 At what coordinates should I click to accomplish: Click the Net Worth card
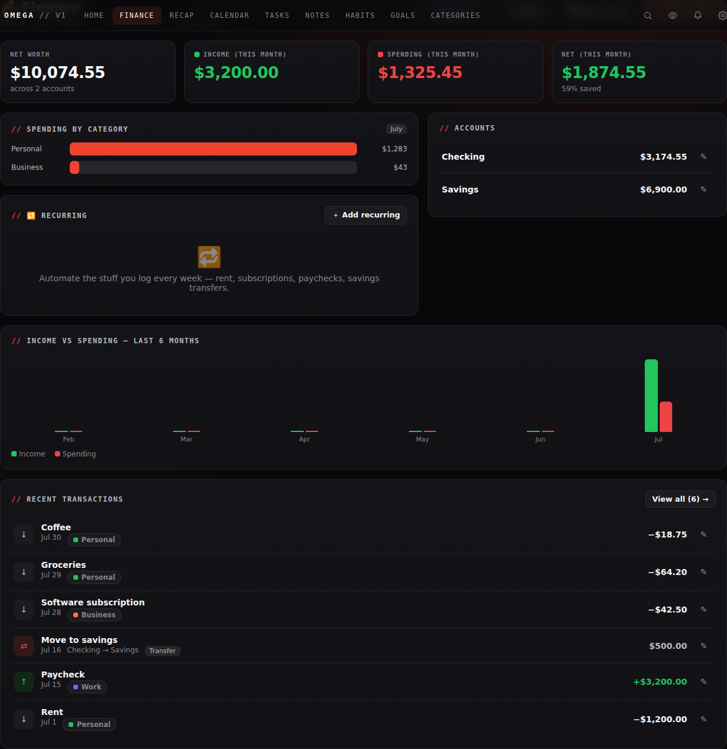[88, 72]
